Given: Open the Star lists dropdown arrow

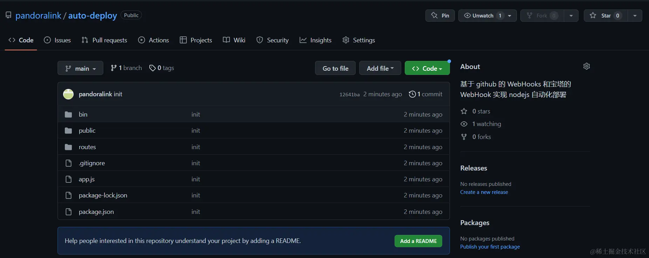Looking at the screenshot, I should click(x=635, y=15).
